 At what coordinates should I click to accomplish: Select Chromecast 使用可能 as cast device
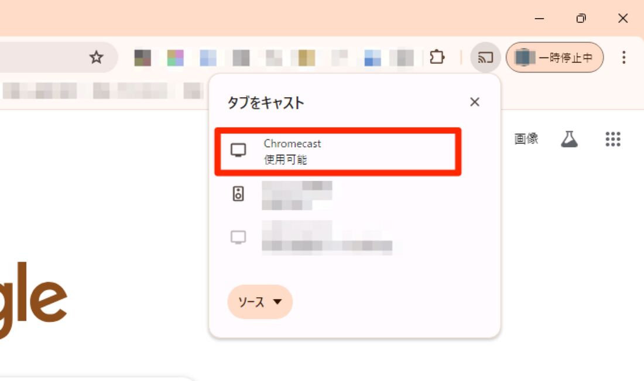point(338,152)
